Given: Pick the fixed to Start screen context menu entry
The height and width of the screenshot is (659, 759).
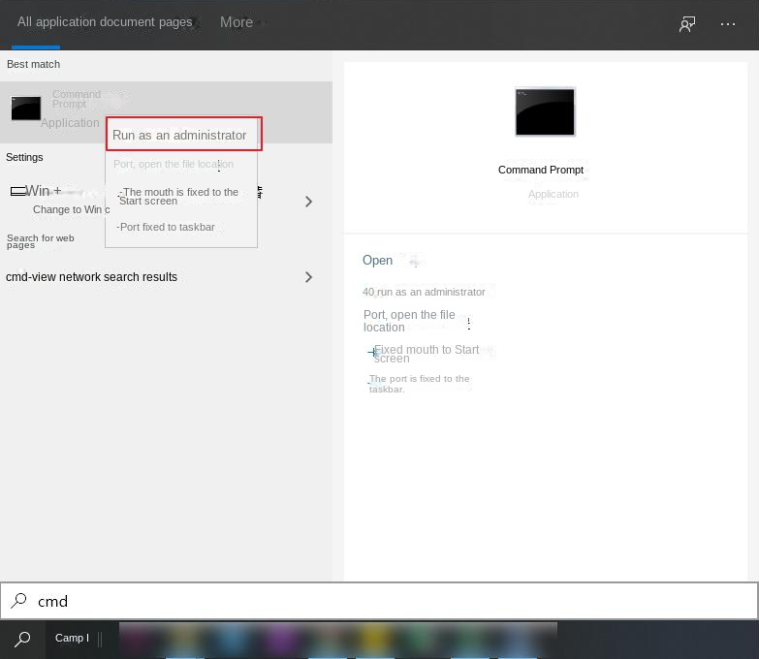Looking at the screenshot, I should point(178,196).
